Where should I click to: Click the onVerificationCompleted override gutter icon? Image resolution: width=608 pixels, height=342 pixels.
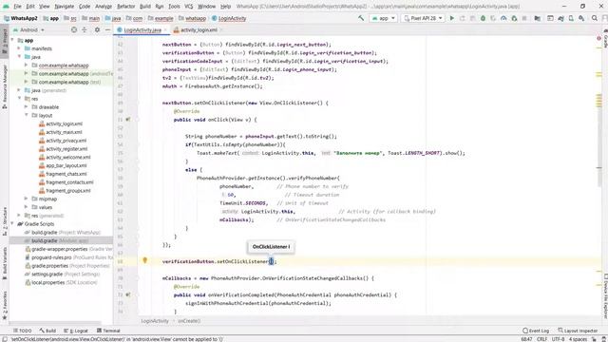tap(128, 294)
